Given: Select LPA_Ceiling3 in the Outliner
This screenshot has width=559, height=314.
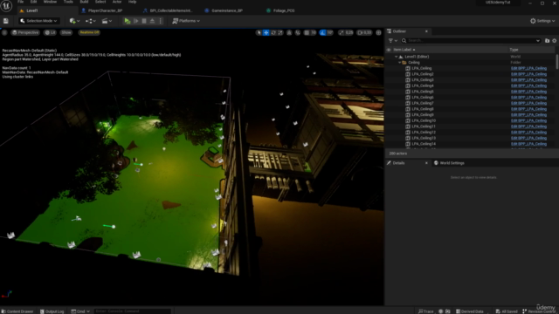Looking at the screenshot, I should (423, 79).
